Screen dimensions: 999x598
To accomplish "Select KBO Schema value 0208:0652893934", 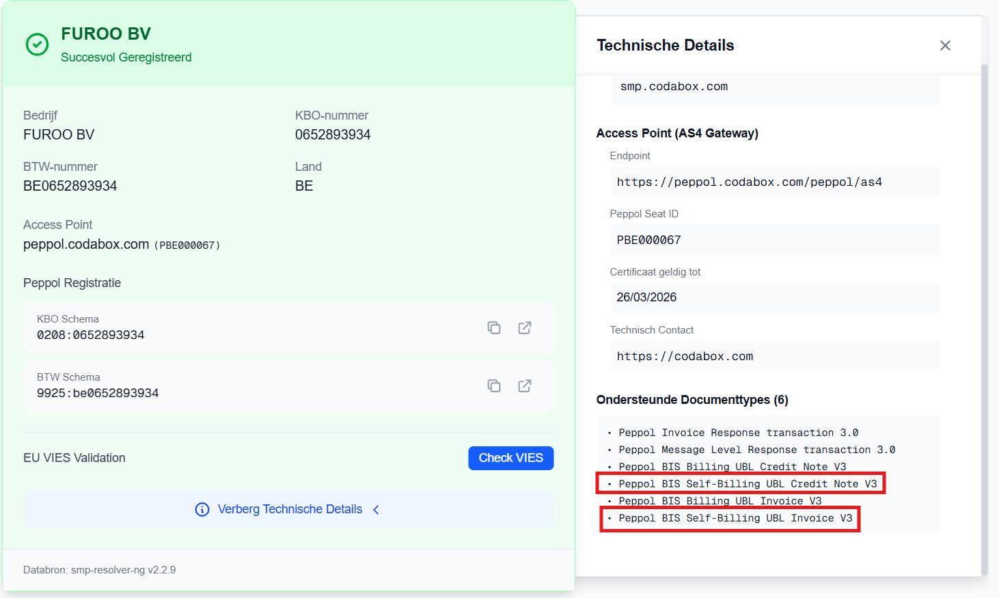I will click(x=91, y=335).
